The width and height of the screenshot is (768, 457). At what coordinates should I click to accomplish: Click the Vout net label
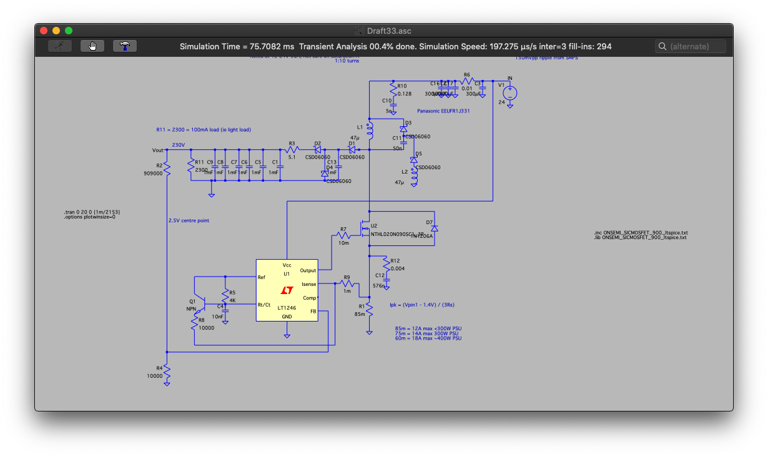(x=158, y=150)
